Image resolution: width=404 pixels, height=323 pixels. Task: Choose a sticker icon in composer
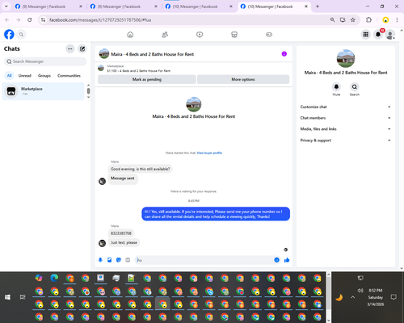pyautogui.click(x=119, y=260)
